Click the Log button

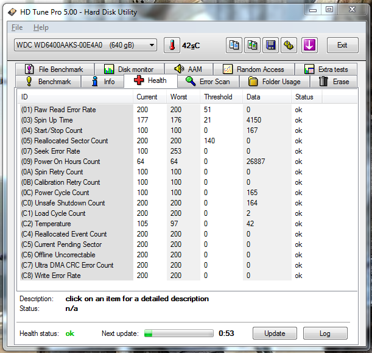click(325, 333)
